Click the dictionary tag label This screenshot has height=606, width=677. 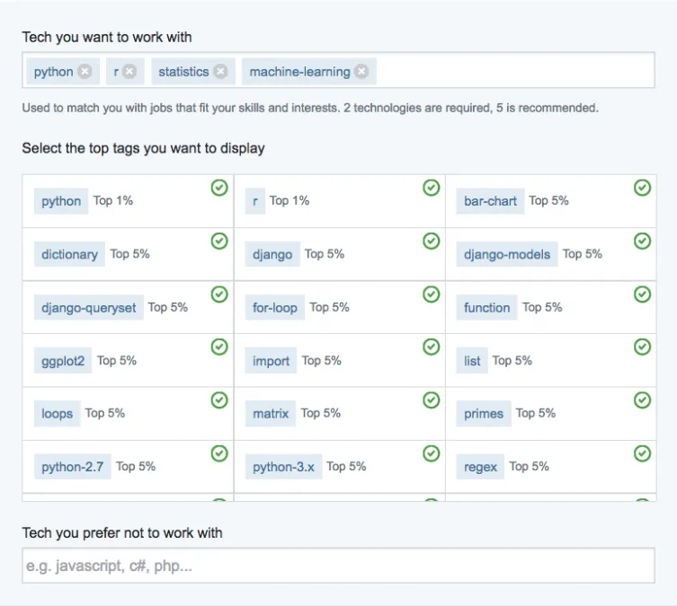tap(69, 254)
